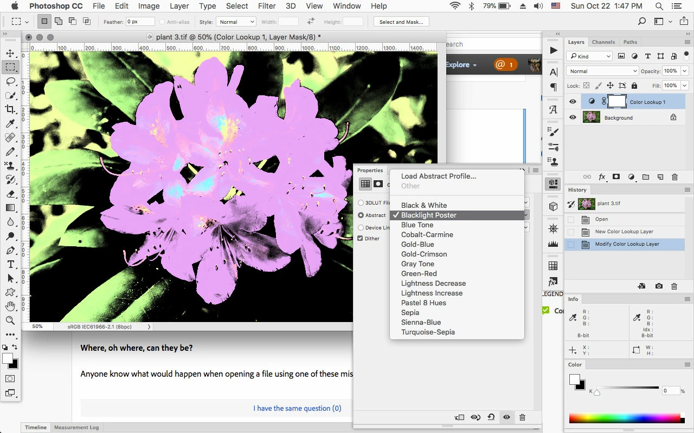The height and width of the screenshot is (433, 694).
Task: Choose the Device Link radio option
Action: click(x=361, y=228)
